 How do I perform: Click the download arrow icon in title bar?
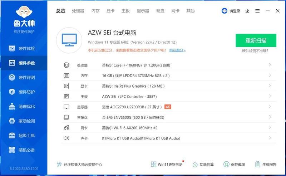247,11
